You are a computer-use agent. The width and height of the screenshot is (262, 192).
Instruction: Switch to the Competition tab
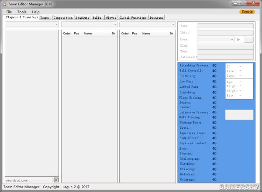tap(63, 17)
